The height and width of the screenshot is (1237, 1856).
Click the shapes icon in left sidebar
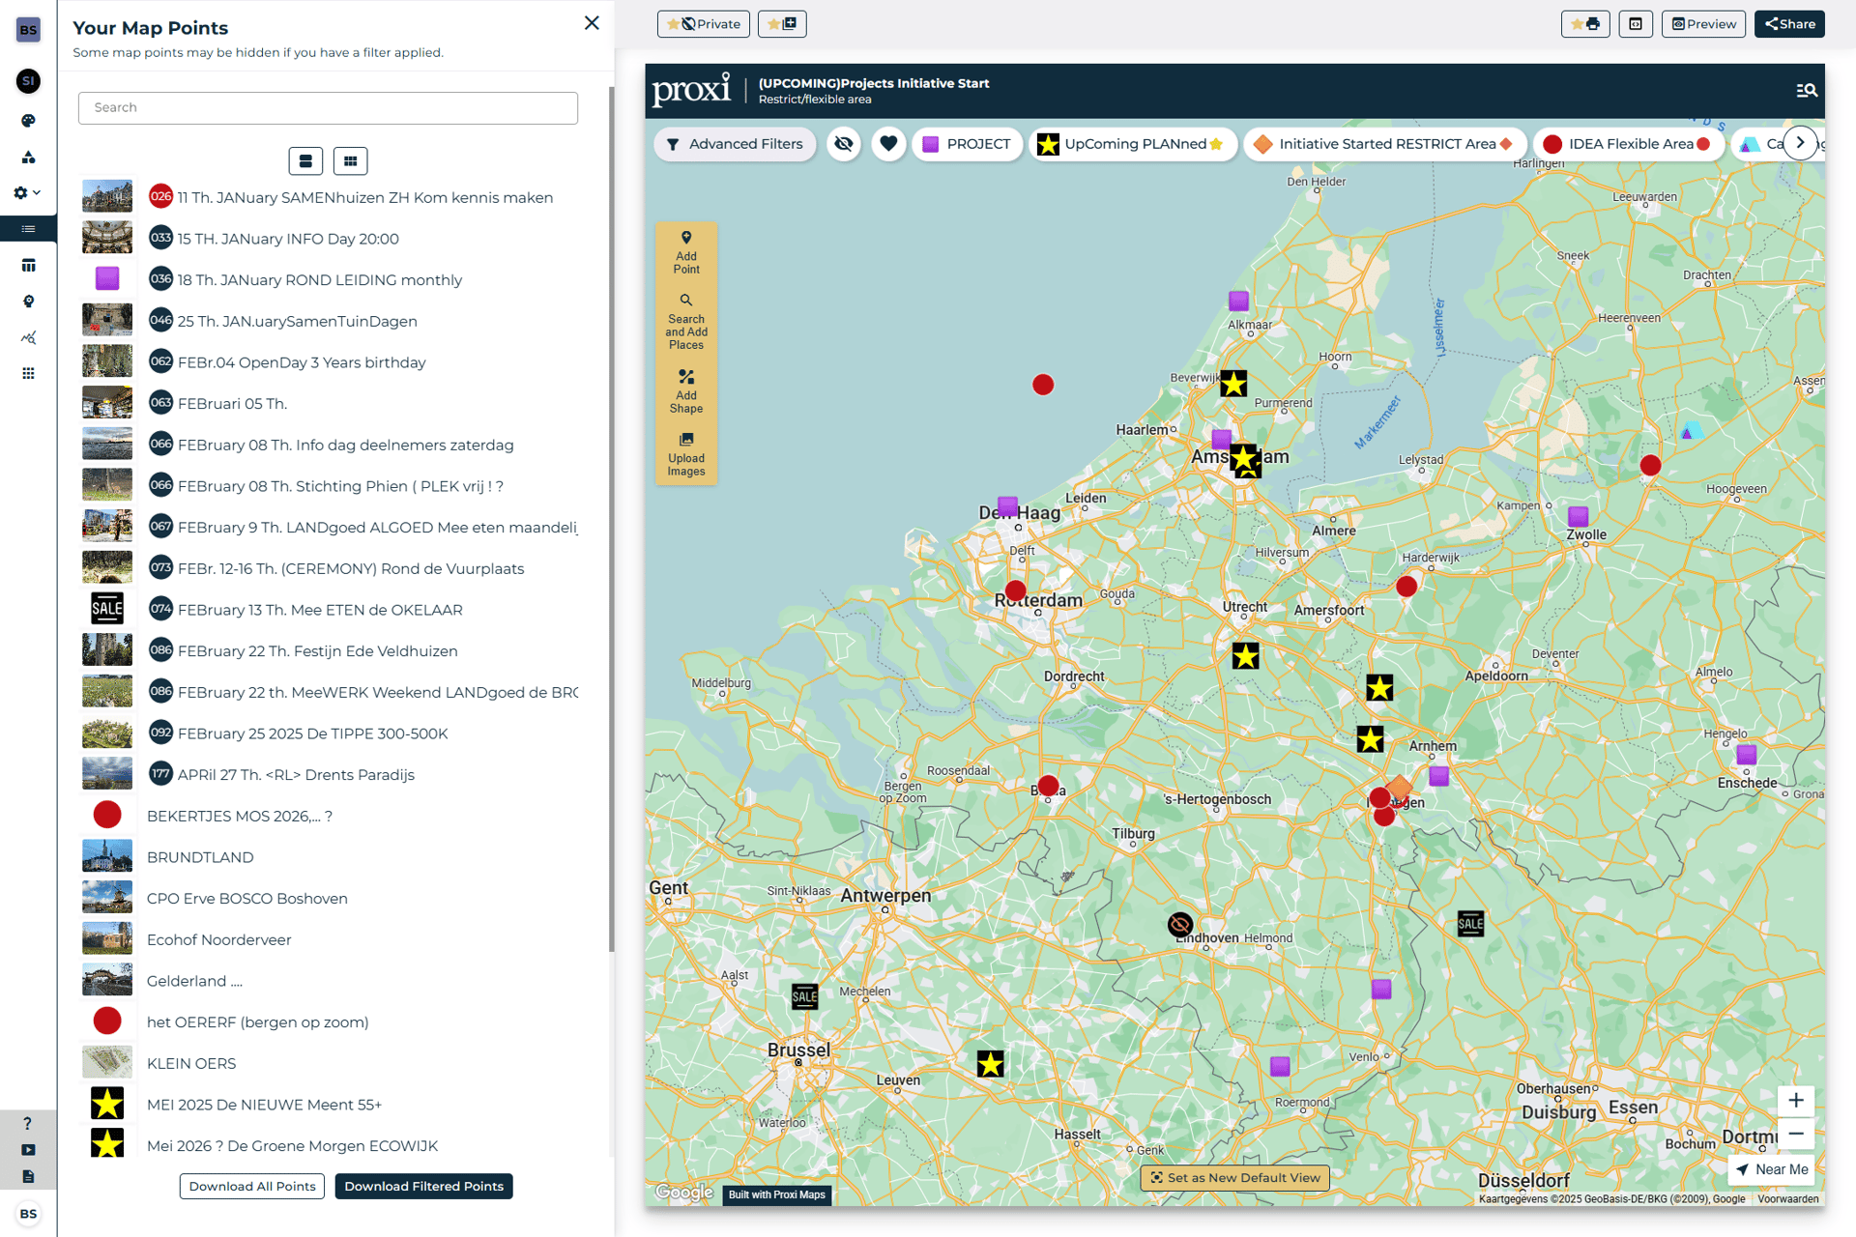pos(28,157)
